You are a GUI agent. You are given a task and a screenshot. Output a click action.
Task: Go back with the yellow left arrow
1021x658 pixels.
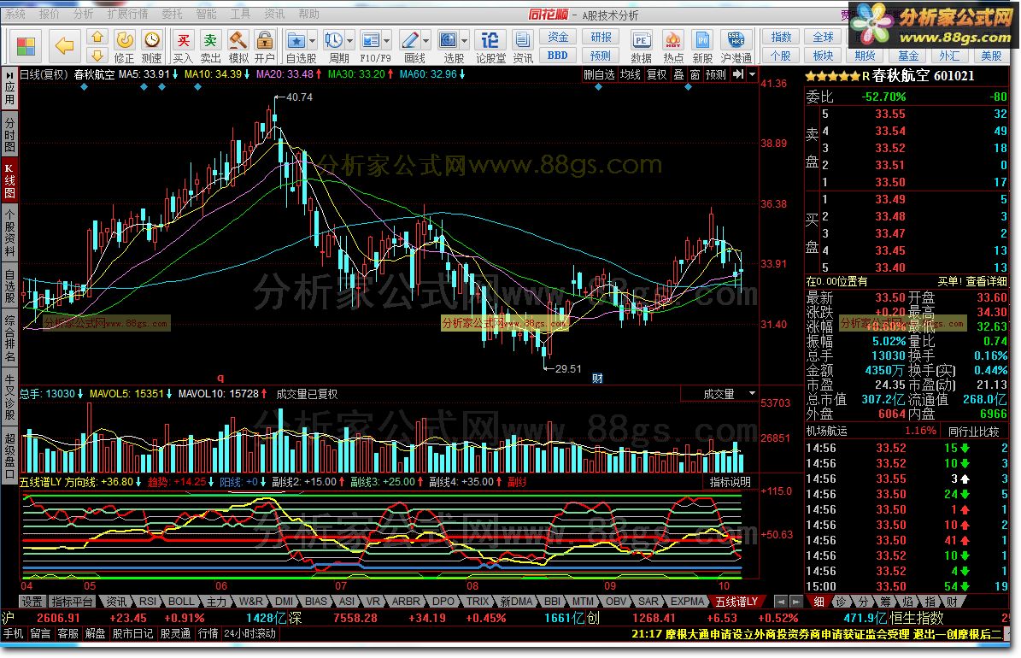pyautogui.click(x=64, y=45)
